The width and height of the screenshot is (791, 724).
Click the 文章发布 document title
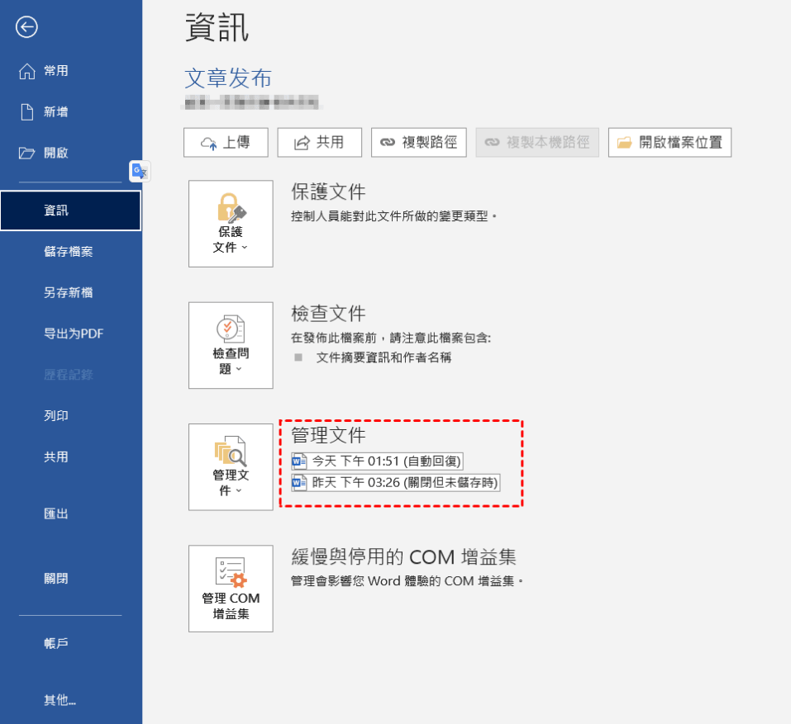click(228, 78)
